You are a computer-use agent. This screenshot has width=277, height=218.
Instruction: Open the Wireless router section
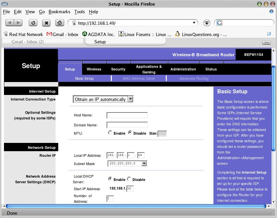pyautogui.click(x=94, y=69)
